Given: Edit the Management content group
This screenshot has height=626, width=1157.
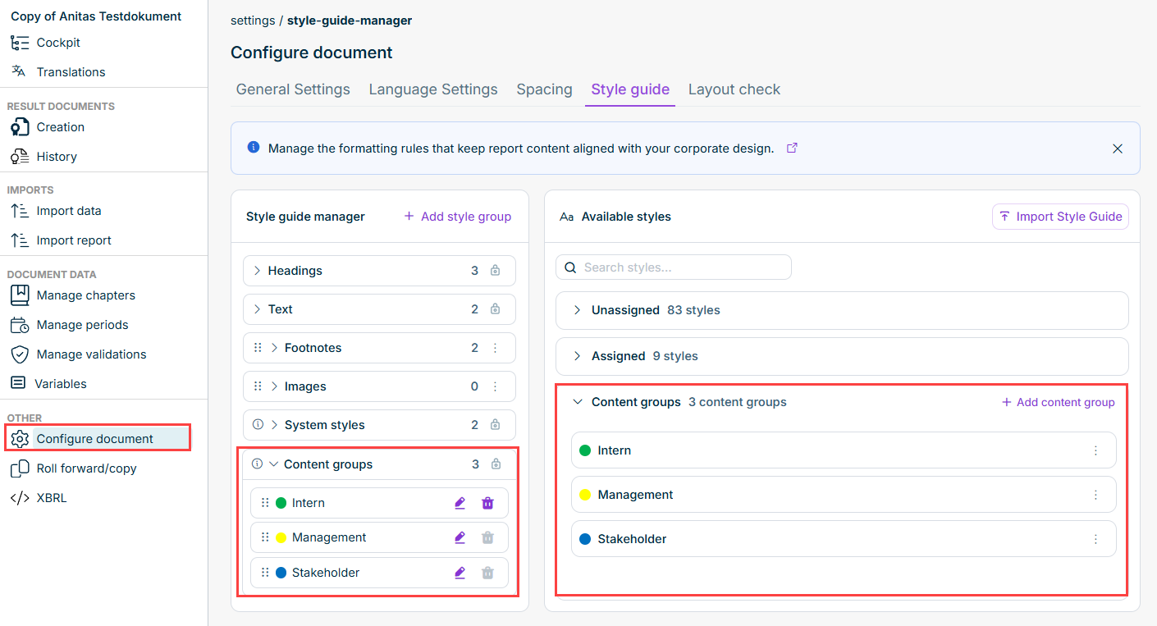Looking at the screenshot, I should pos(460,537).
